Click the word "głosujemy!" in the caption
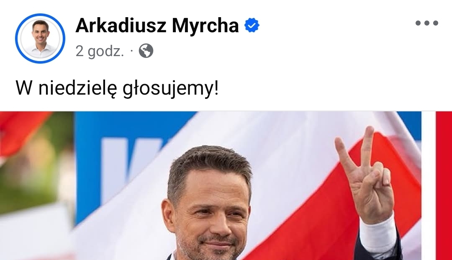The width and height of the screenshot is (452, 260). (x=171, y=88)
